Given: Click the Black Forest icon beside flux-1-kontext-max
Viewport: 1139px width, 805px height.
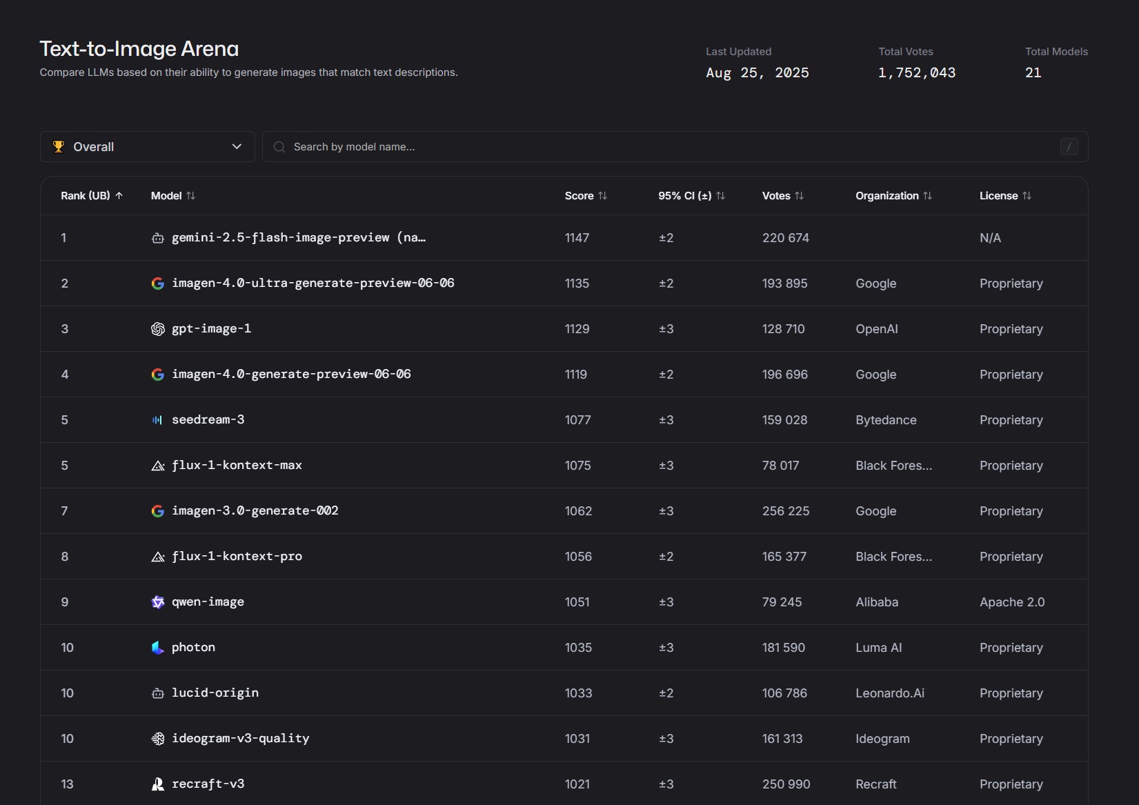Looking at the screenshot, I should (x=158, y=466).
